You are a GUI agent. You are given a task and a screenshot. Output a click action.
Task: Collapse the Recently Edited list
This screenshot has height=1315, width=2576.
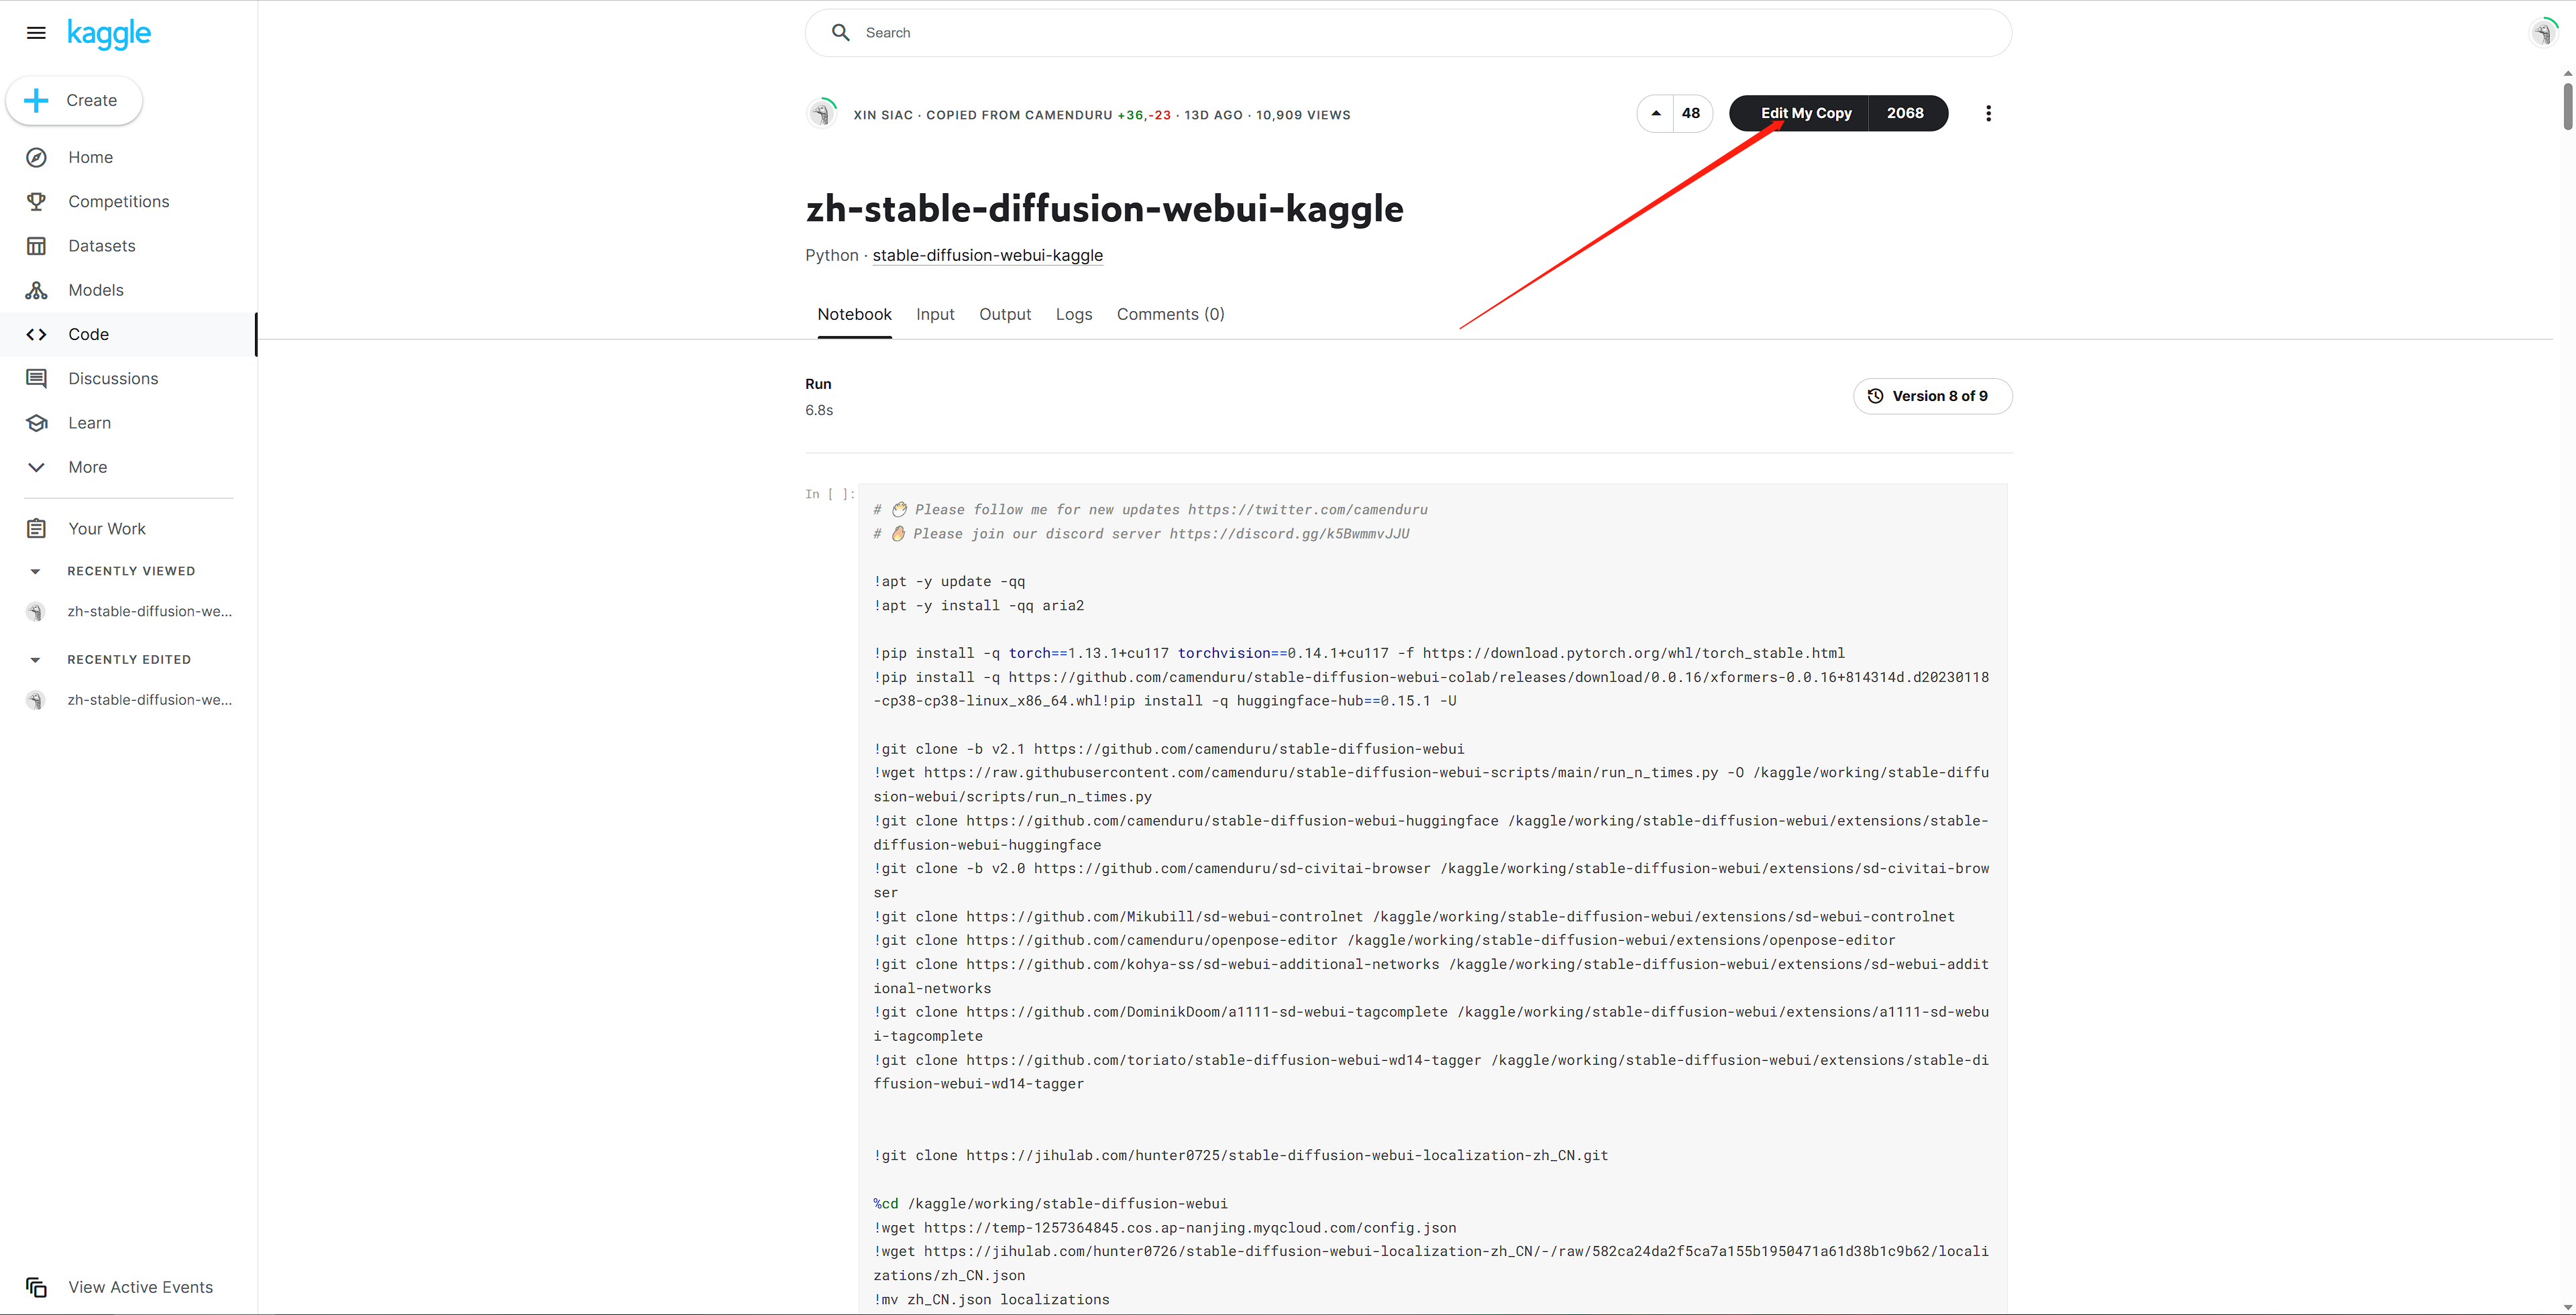[x=36, y=659]
